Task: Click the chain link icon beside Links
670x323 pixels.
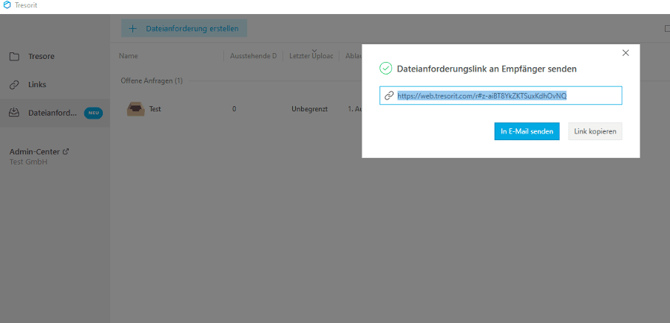Action: 14,85
